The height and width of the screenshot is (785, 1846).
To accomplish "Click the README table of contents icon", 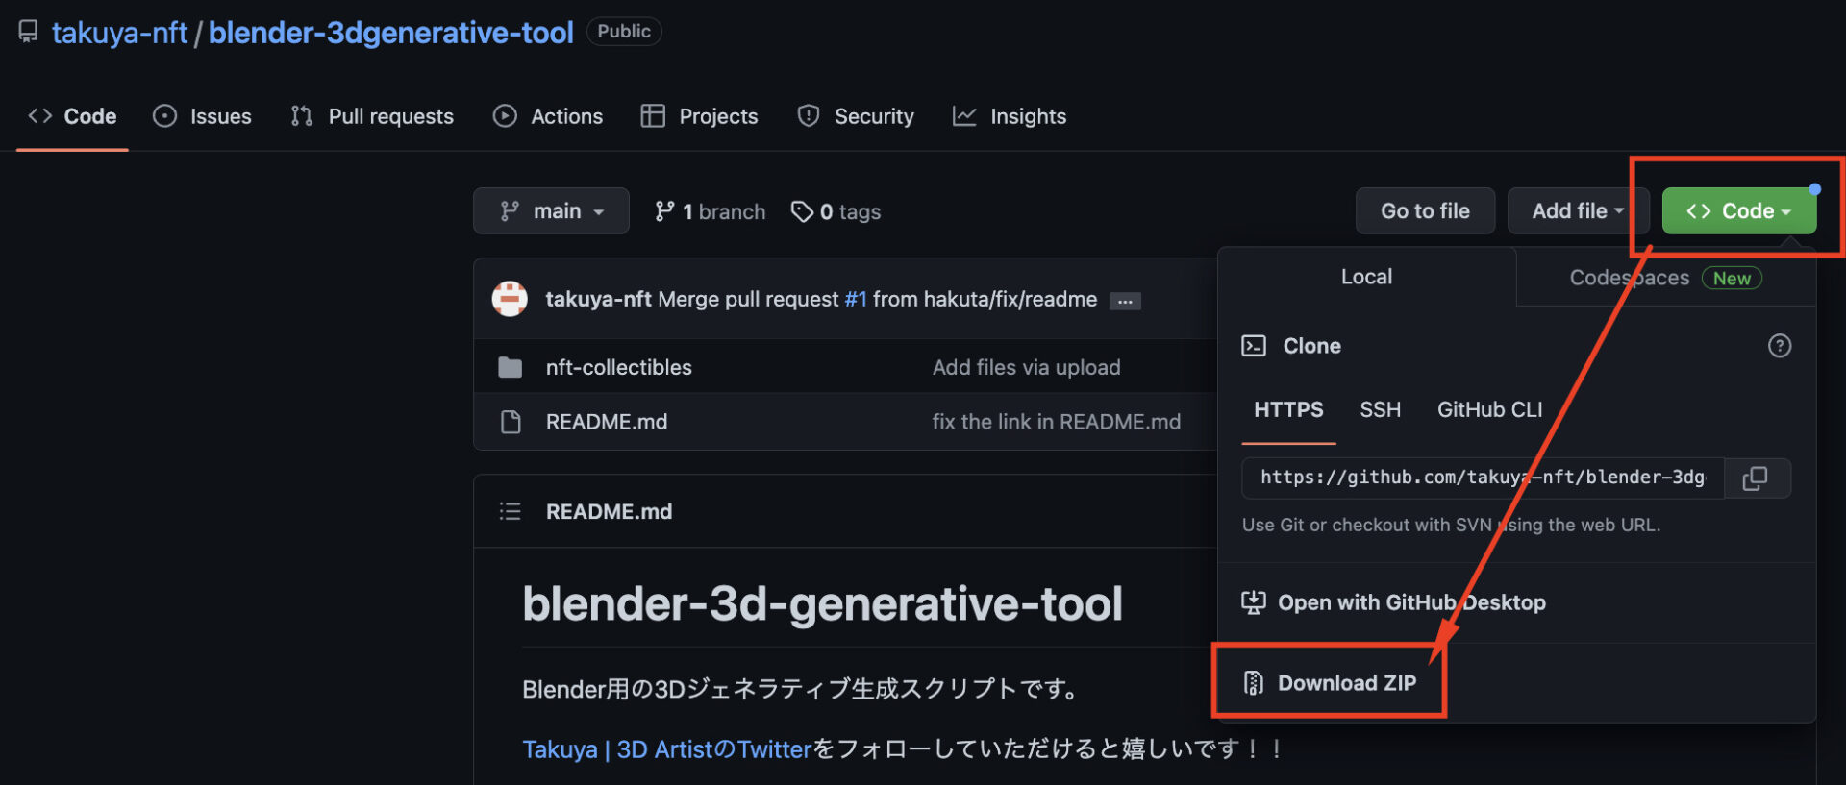I will point(510,511).
